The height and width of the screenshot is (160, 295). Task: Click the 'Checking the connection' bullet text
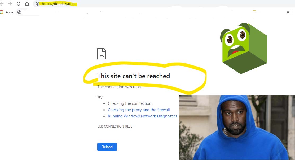pyautogui.click(x=129, y=103)
